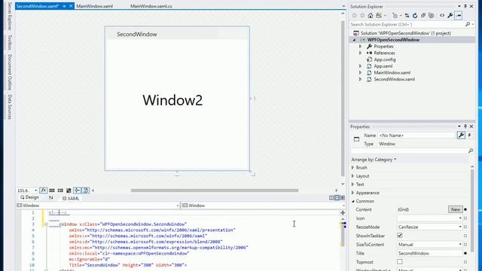Expand the SecondWindow.xaml tree node
This screenshot has width=482, height=271.
pyautogui.click(x=361, y=79)
